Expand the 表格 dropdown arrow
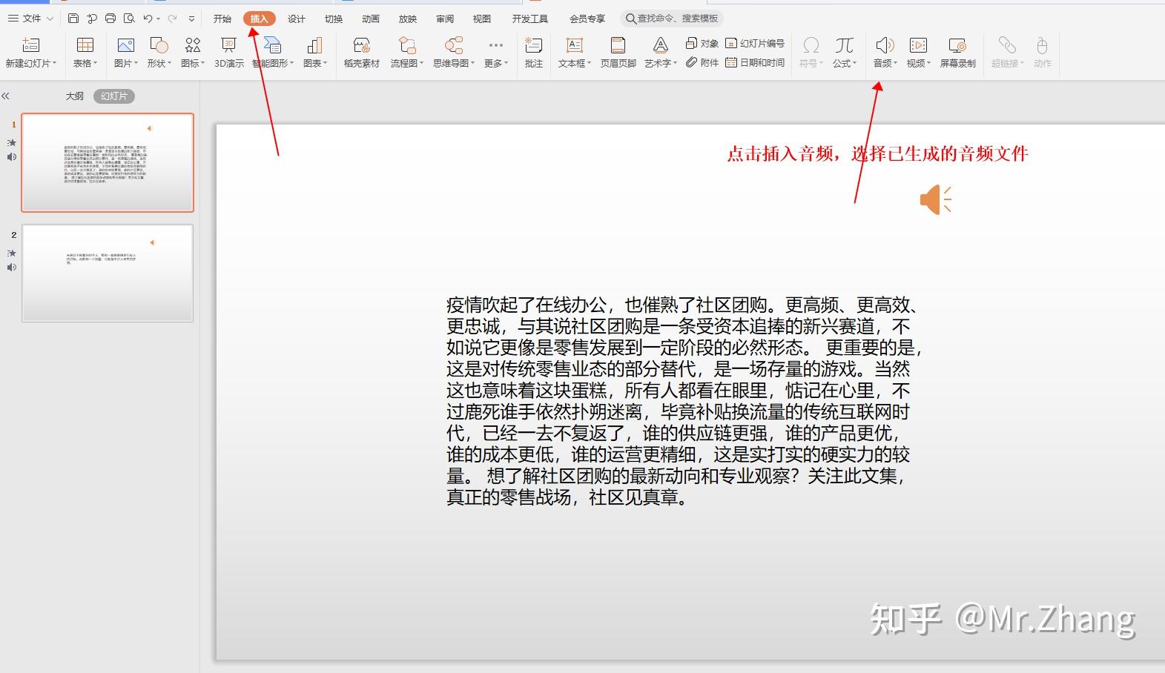Image resolution: width=1165 pixels, height=673 pixels. point(96,63)
